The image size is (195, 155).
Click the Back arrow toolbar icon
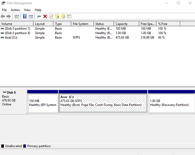(x=3, y=16)
